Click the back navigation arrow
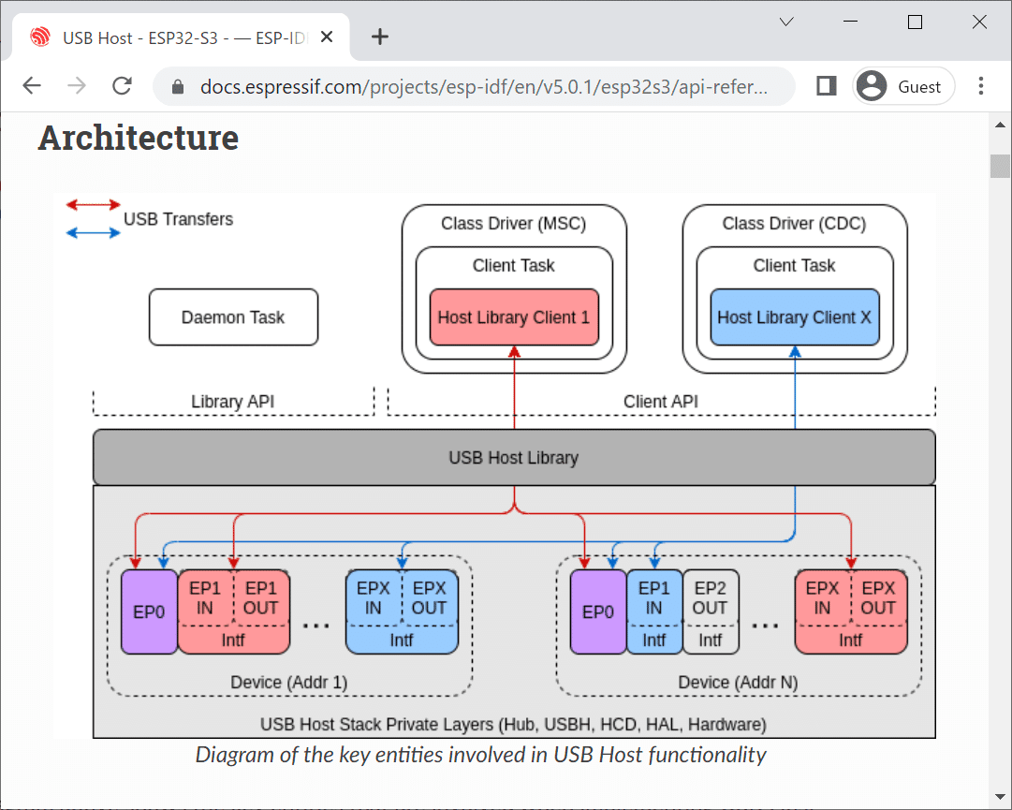The image size is (1012, 810). [31, 85]
